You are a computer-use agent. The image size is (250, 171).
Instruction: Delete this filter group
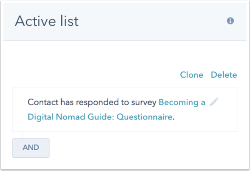pyautogui.click(x=224, y=75)
